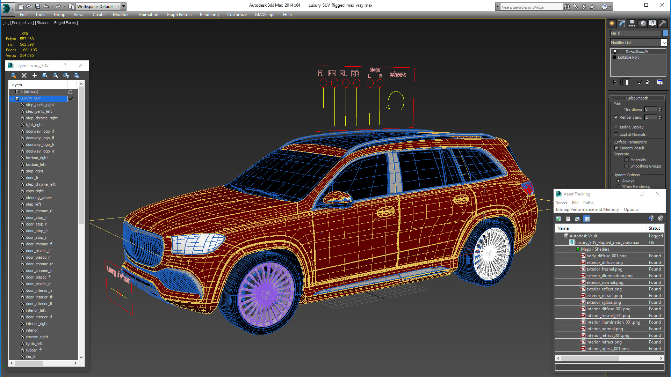This screenshot has height=377, width=671.
Task: Open the Display command panel tab
Action: [652, 23]
